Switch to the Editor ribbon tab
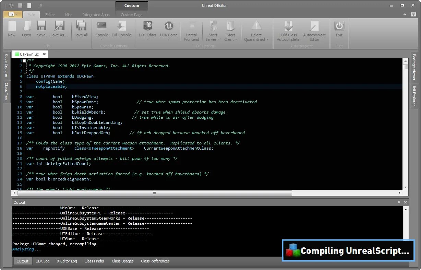The image size is (421, 270). [x=50, y=15]
